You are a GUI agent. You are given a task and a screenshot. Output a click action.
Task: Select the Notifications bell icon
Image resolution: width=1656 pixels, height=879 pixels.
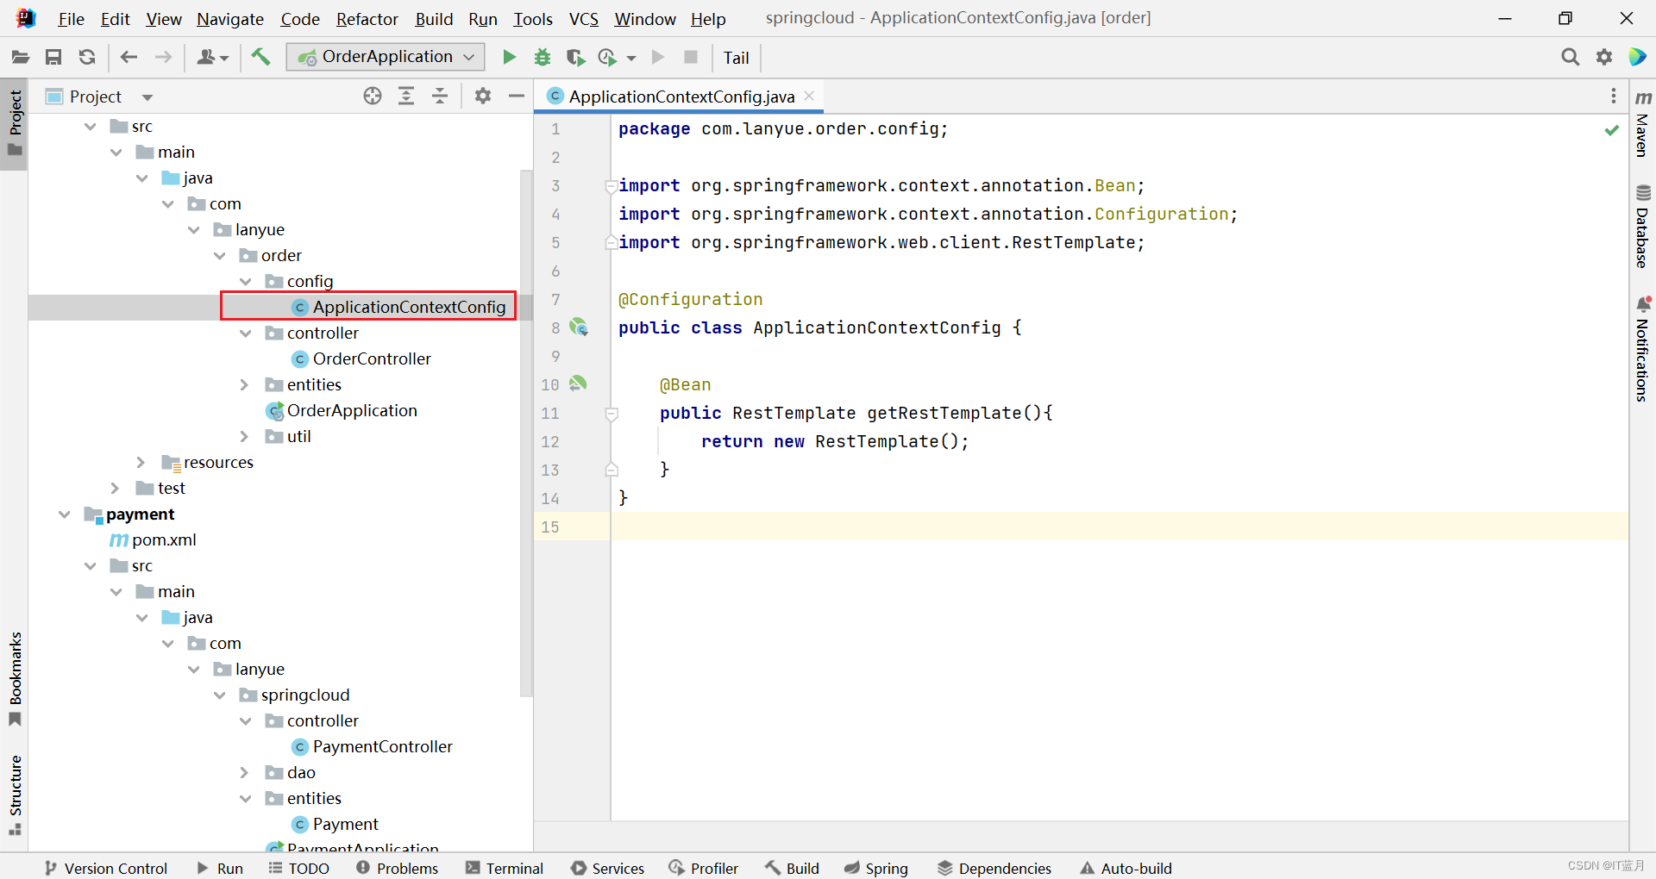[1644, 303]
